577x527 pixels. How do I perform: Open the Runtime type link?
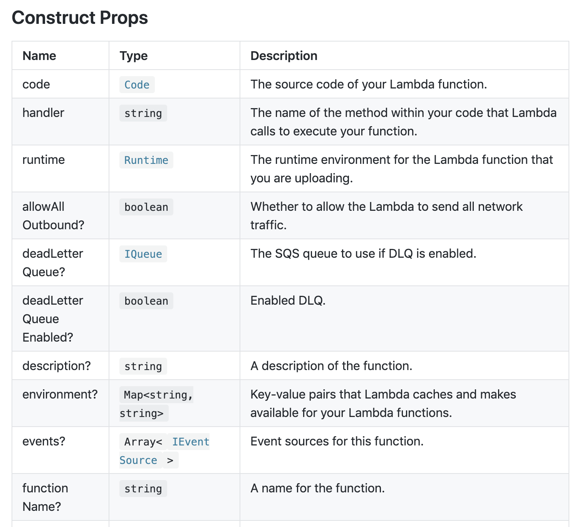click(x=146, y=160)
